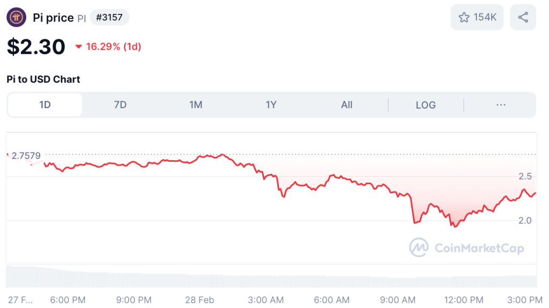Click the red price-down triangle indicator
The width and height of the screenshot is (549, 308).
click(79, 47)
